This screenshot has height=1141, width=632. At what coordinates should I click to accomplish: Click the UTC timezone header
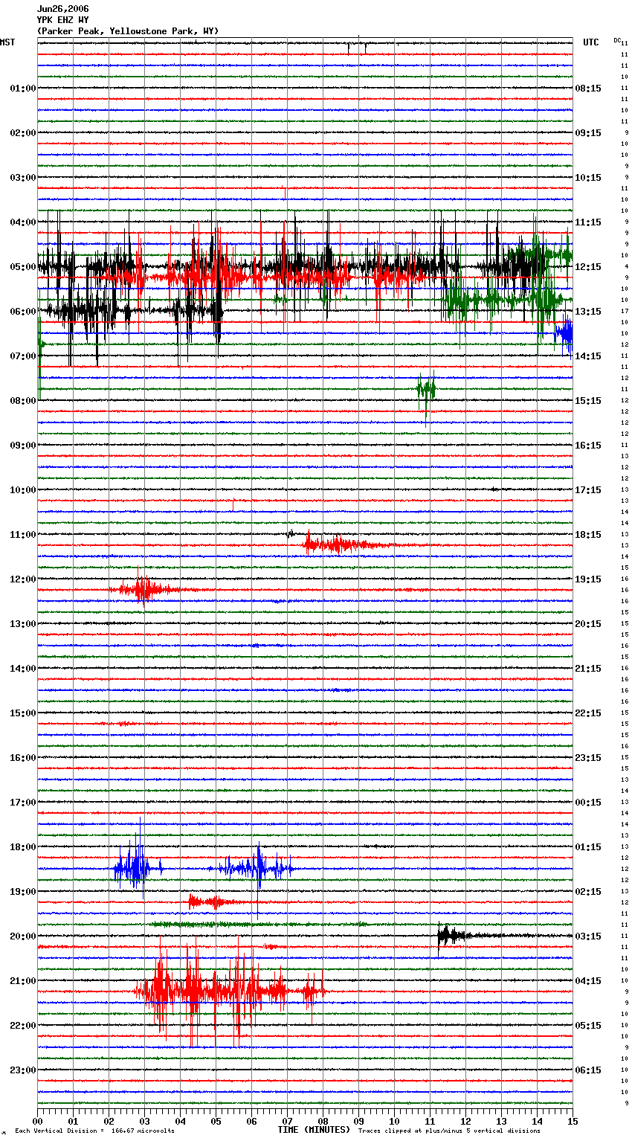click(590, 42)
